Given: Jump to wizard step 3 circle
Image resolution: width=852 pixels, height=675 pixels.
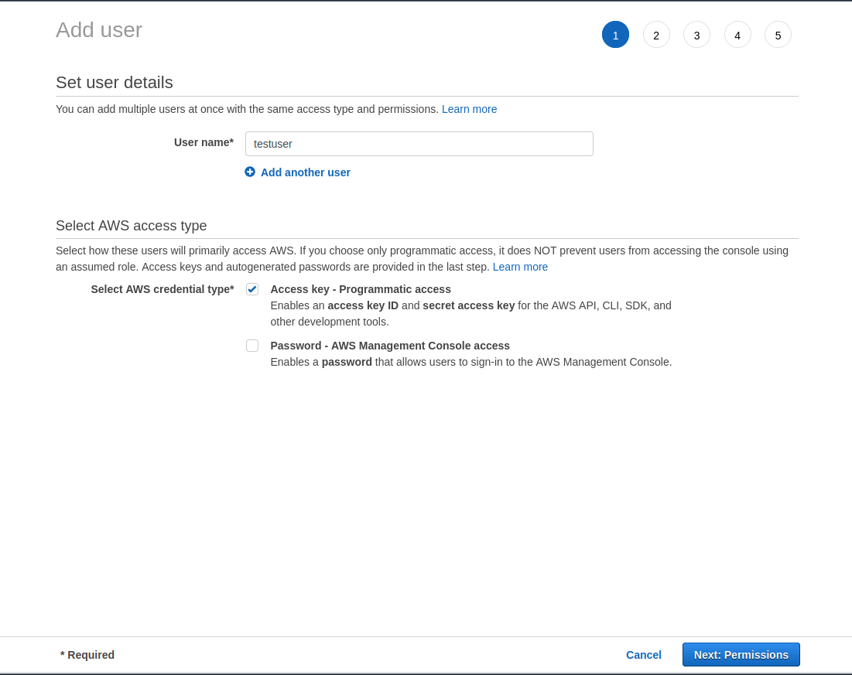Looking at the screenshot, I should pyautogui.click(x=696, y=35).
